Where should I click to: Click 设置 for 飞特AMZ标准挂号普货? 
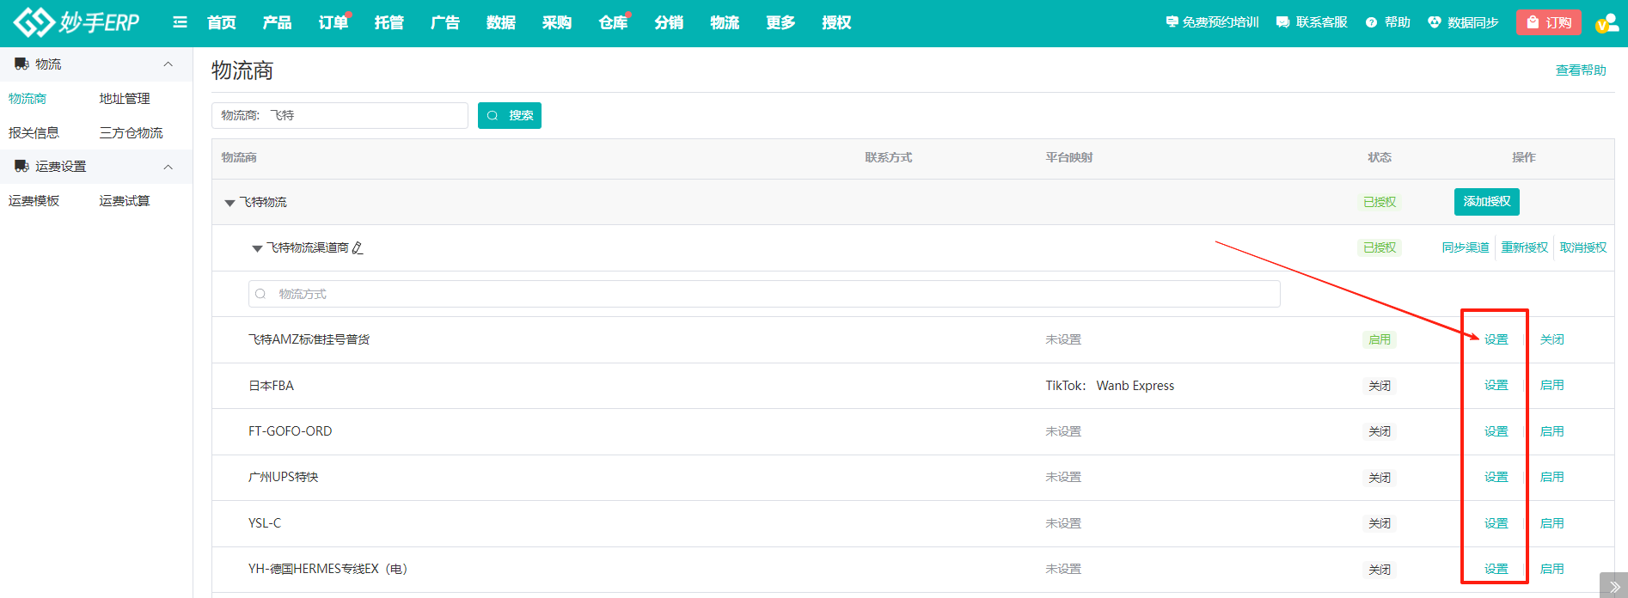[x=1496, y=339]
